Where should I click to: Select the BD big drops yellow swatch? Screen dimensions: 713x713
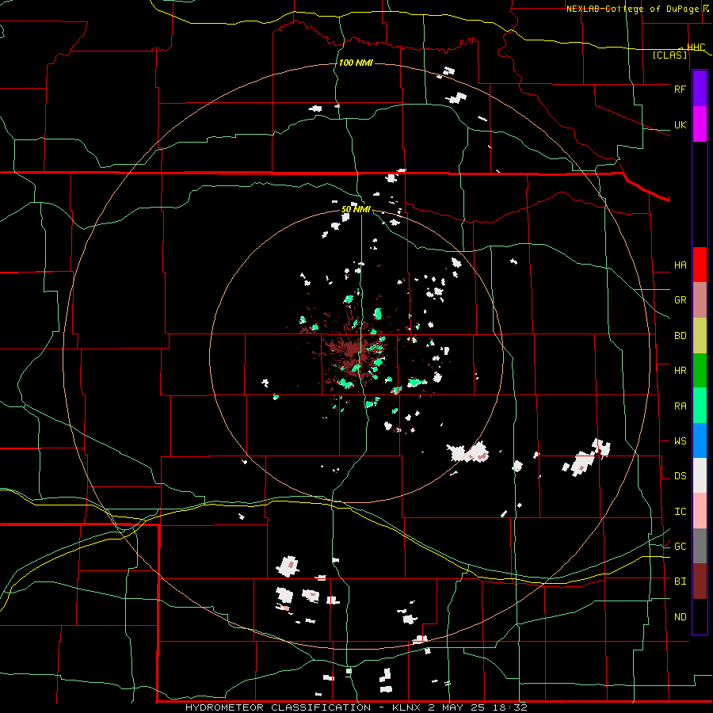coord(700,335)
